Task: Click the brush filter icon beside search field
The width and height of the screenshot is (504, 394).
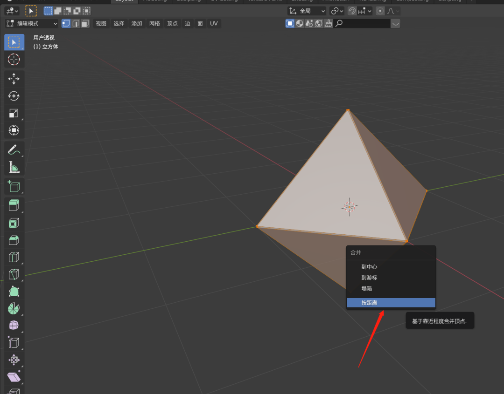Action: (328, 23)
